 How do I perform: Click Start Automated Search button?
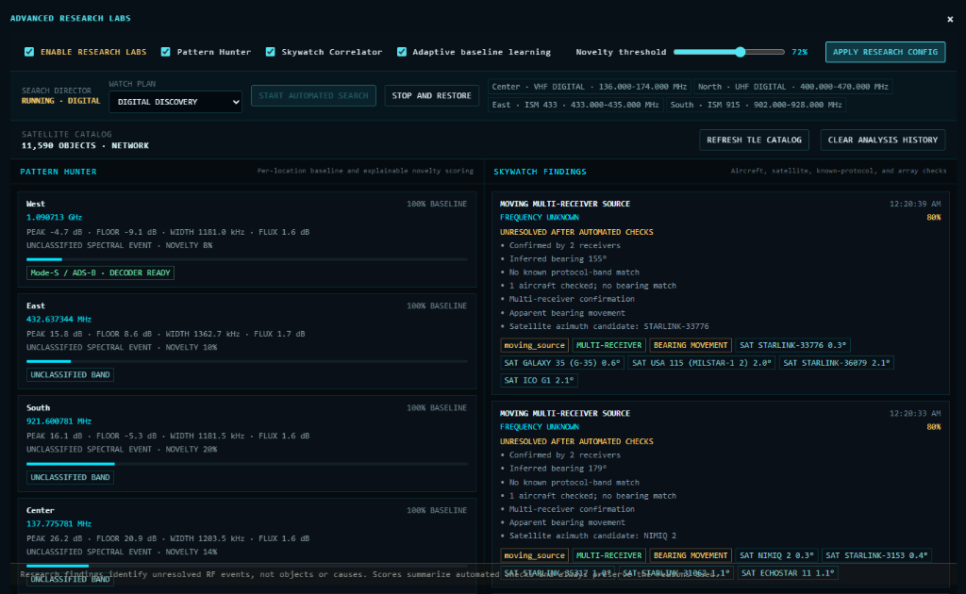(313, 95)
